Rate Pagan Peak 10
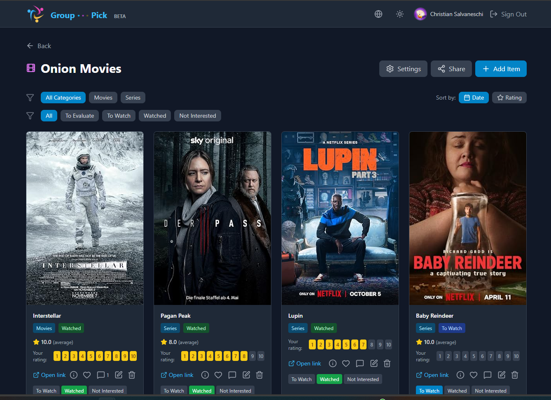The image size is (551, 400). 261,356
